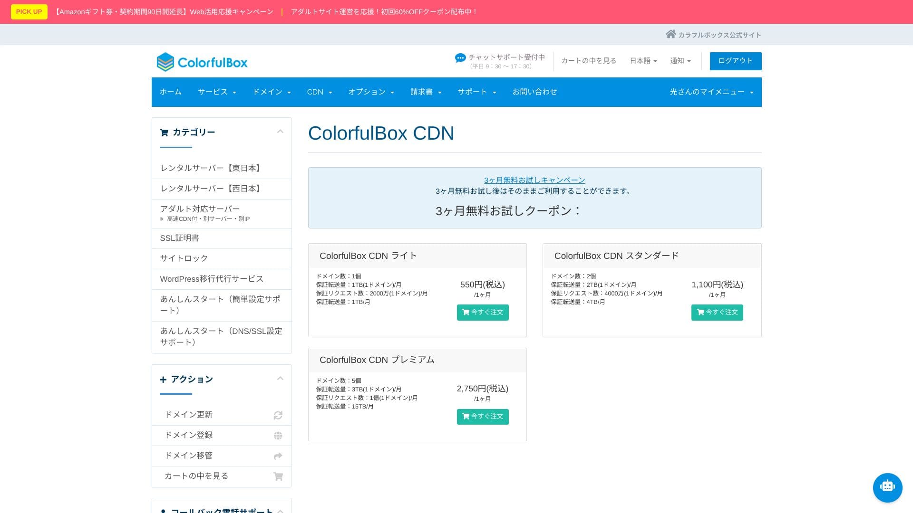This screenshot has height=513, width=913.
Task: Click the home icon for official site
Action: click(x=670, y=34)
